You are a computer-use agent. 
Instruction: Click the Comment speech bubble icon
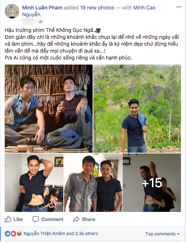pyautogui.click(x=35, y=219)
